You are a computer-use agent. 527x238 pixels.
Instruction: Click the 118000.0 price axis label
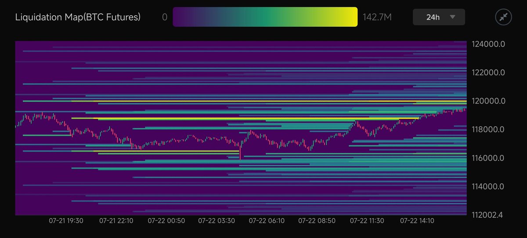click(487, 130)
